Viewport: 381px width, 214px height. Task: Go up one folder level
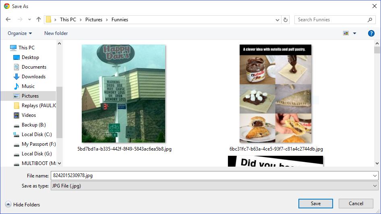pos(38,19)
